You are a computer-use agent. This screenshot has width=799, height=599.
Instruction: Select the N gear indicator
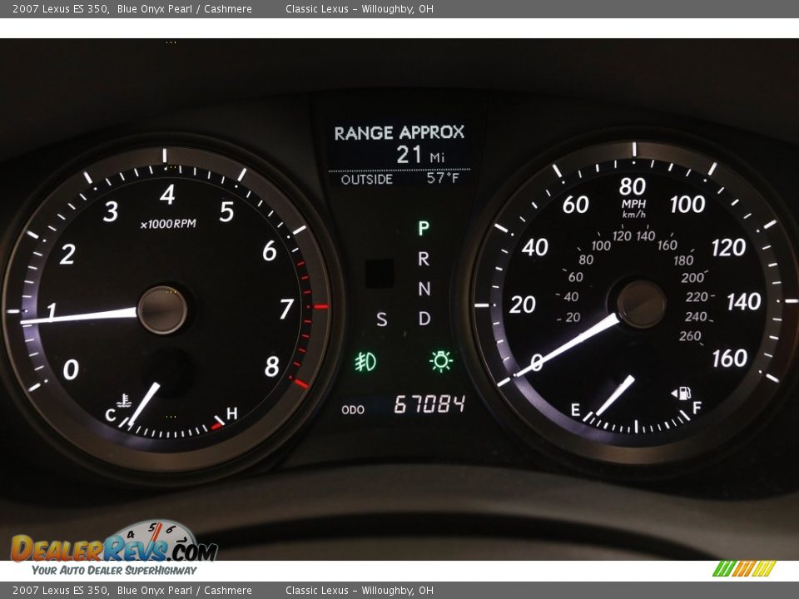424,289
